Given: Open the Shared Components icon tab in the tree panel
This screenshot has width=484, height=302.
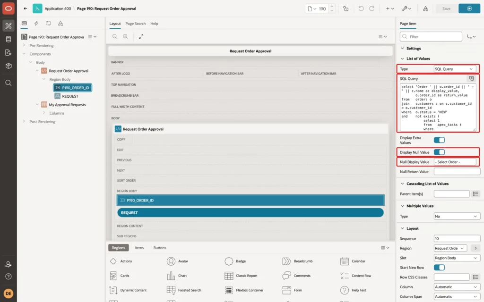Looking at the screenshot, I should tap(60, 24).
